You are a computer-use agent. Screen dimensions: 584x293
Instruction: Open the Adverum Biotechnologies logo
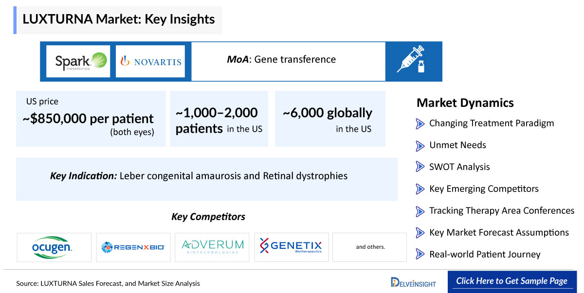(x=212, y=247)
